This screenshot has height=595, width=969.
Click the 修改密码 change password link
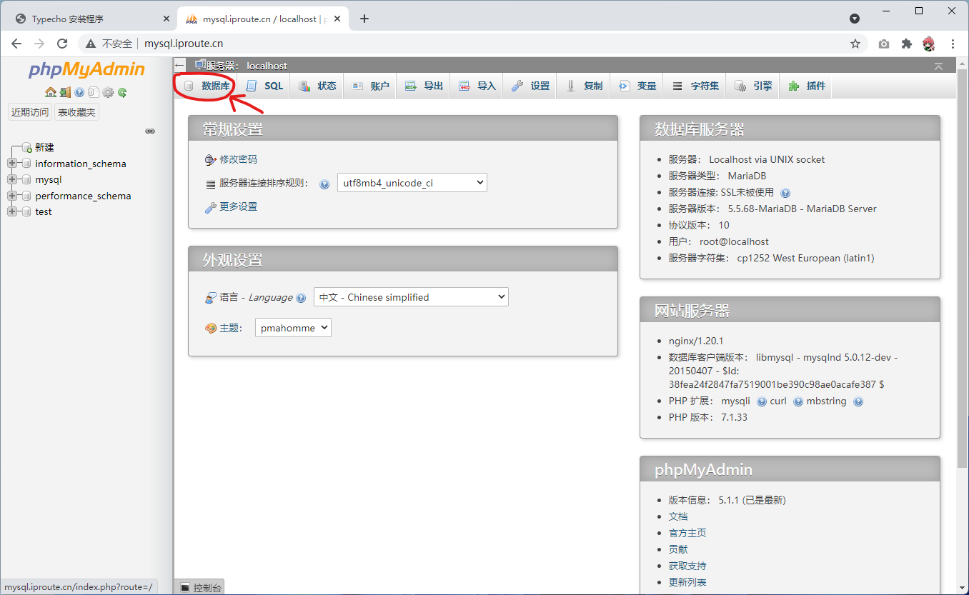pos(238,159)
